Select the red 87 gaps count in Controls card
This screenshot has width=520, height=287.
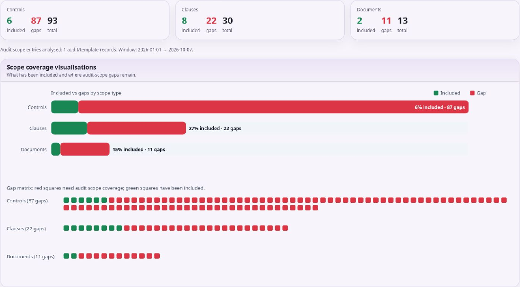[36, 21]
